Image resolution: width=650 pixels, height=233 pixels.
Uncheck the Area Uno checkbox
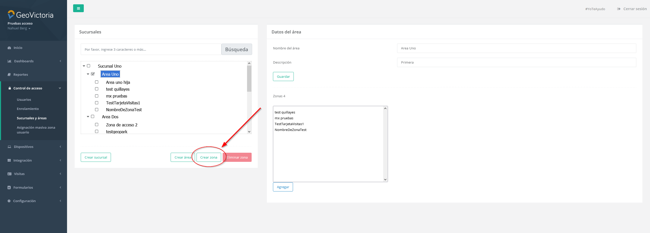tap(93, 74)
